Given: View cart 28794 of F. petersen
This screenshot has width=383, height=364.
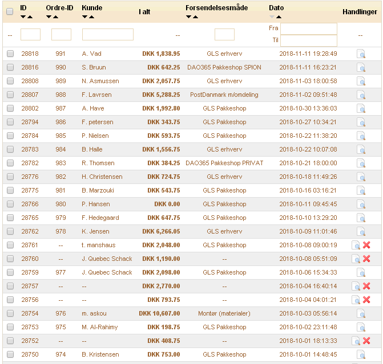Looking at the screenshot, I should click(361, 122).
